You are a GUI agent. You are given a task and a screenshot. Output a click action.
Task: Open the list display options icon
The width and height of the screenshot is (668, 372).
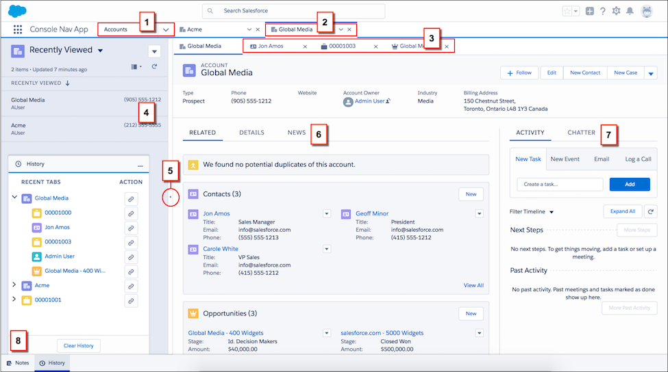136,67
